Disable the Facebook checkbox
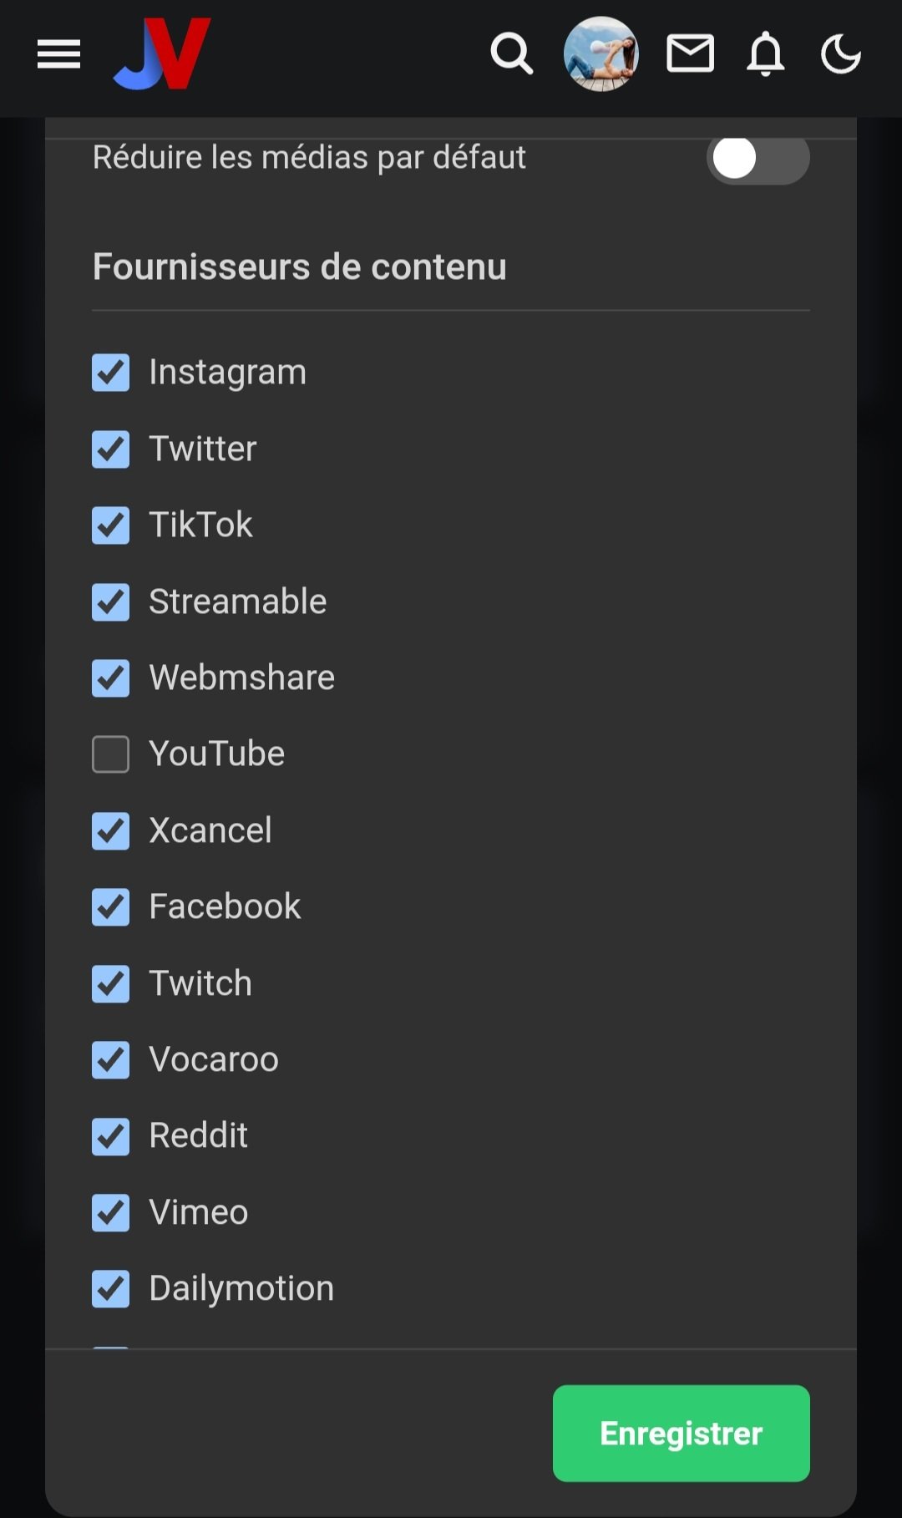Viewport: 902px width, 1518px height. 111,907
